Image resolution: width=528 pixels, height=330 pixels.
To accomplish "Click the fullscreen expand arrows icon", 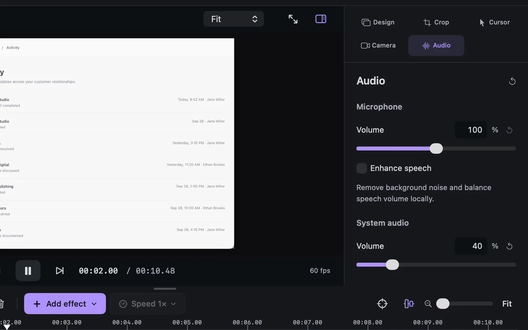I will 293,19.
